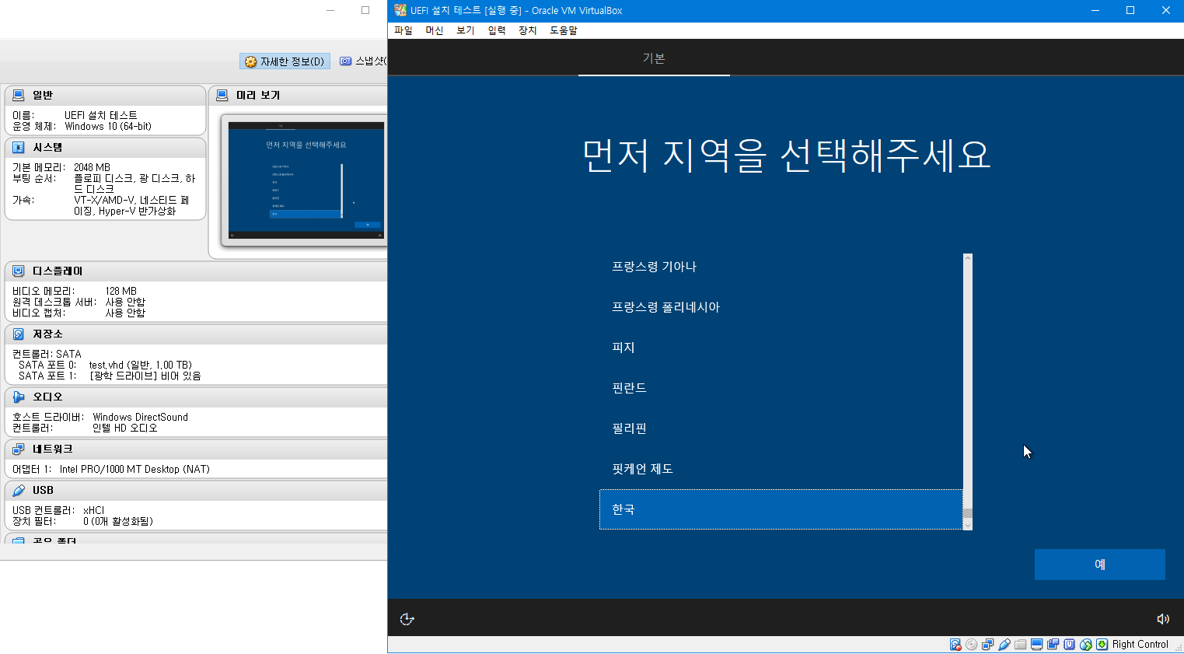This screenshot has height=654, width=1184.
Task: Click the VM preview thumbnail in manager
Action: [305, 180]
